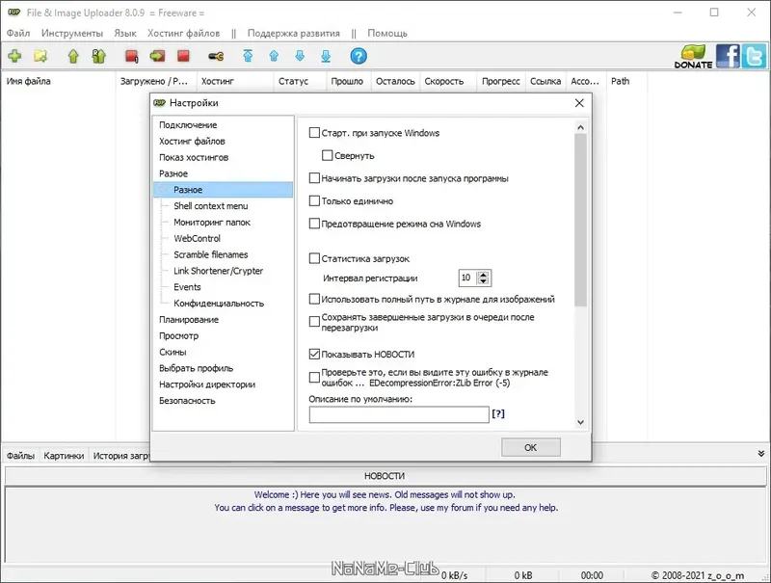Toggle the Свернуть checkbox
Viewport: 771px width, 583px height.
click(327, 155)
